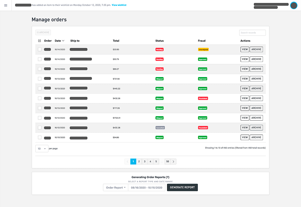The height and width of the screenshot is (207, 301).
Task: Select page 50 in pagination
Action: click(167, 161)
